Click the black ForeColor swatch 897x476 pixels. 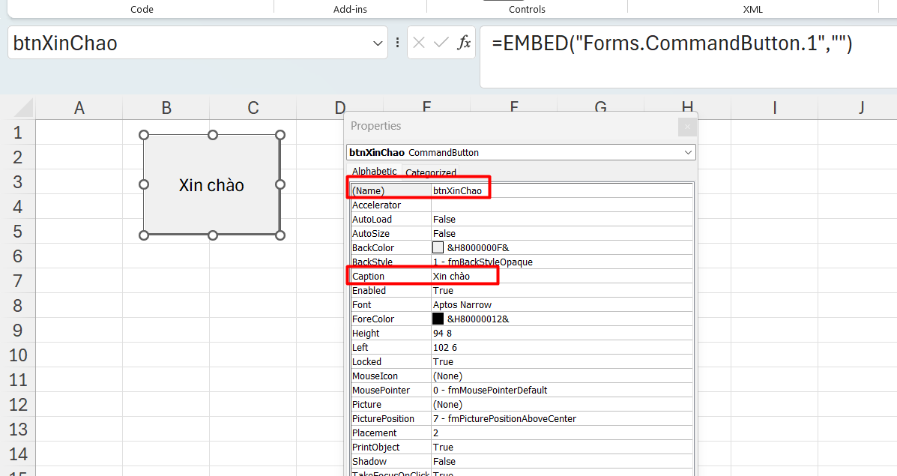(x=438, y=319)
